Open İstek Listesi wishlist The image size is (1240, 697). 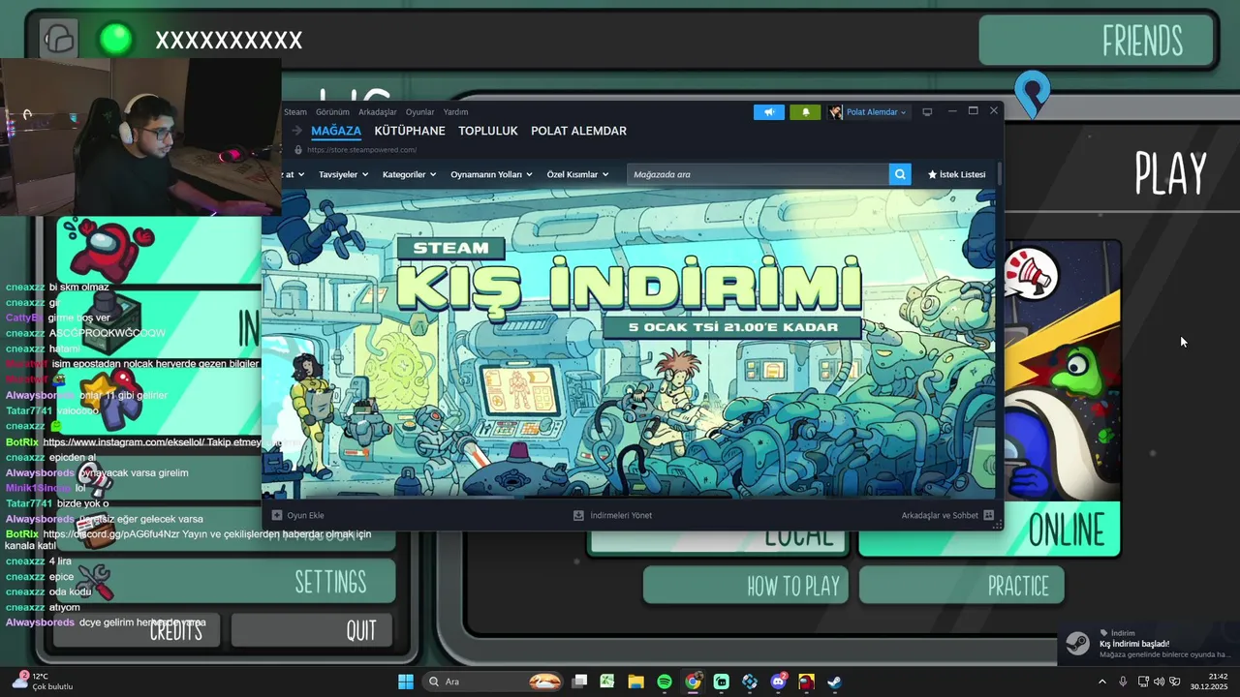[956, 174]
